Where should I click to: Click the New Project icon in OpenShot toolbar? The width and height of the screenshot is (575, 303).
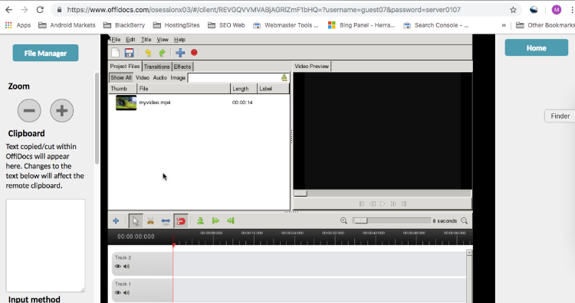click(116, 53)
